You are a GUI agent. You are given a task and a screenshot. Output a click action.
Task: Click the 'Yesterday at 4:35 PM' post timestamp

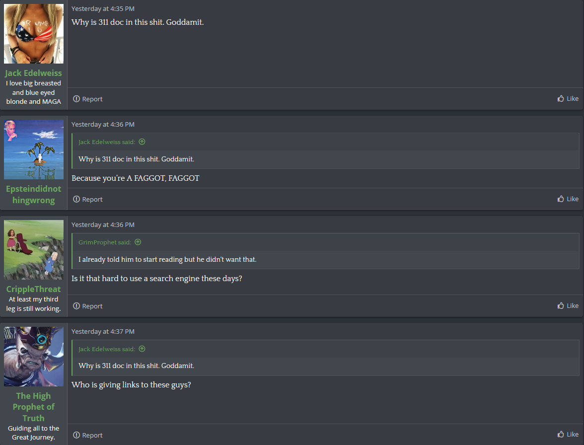point(103,8)
